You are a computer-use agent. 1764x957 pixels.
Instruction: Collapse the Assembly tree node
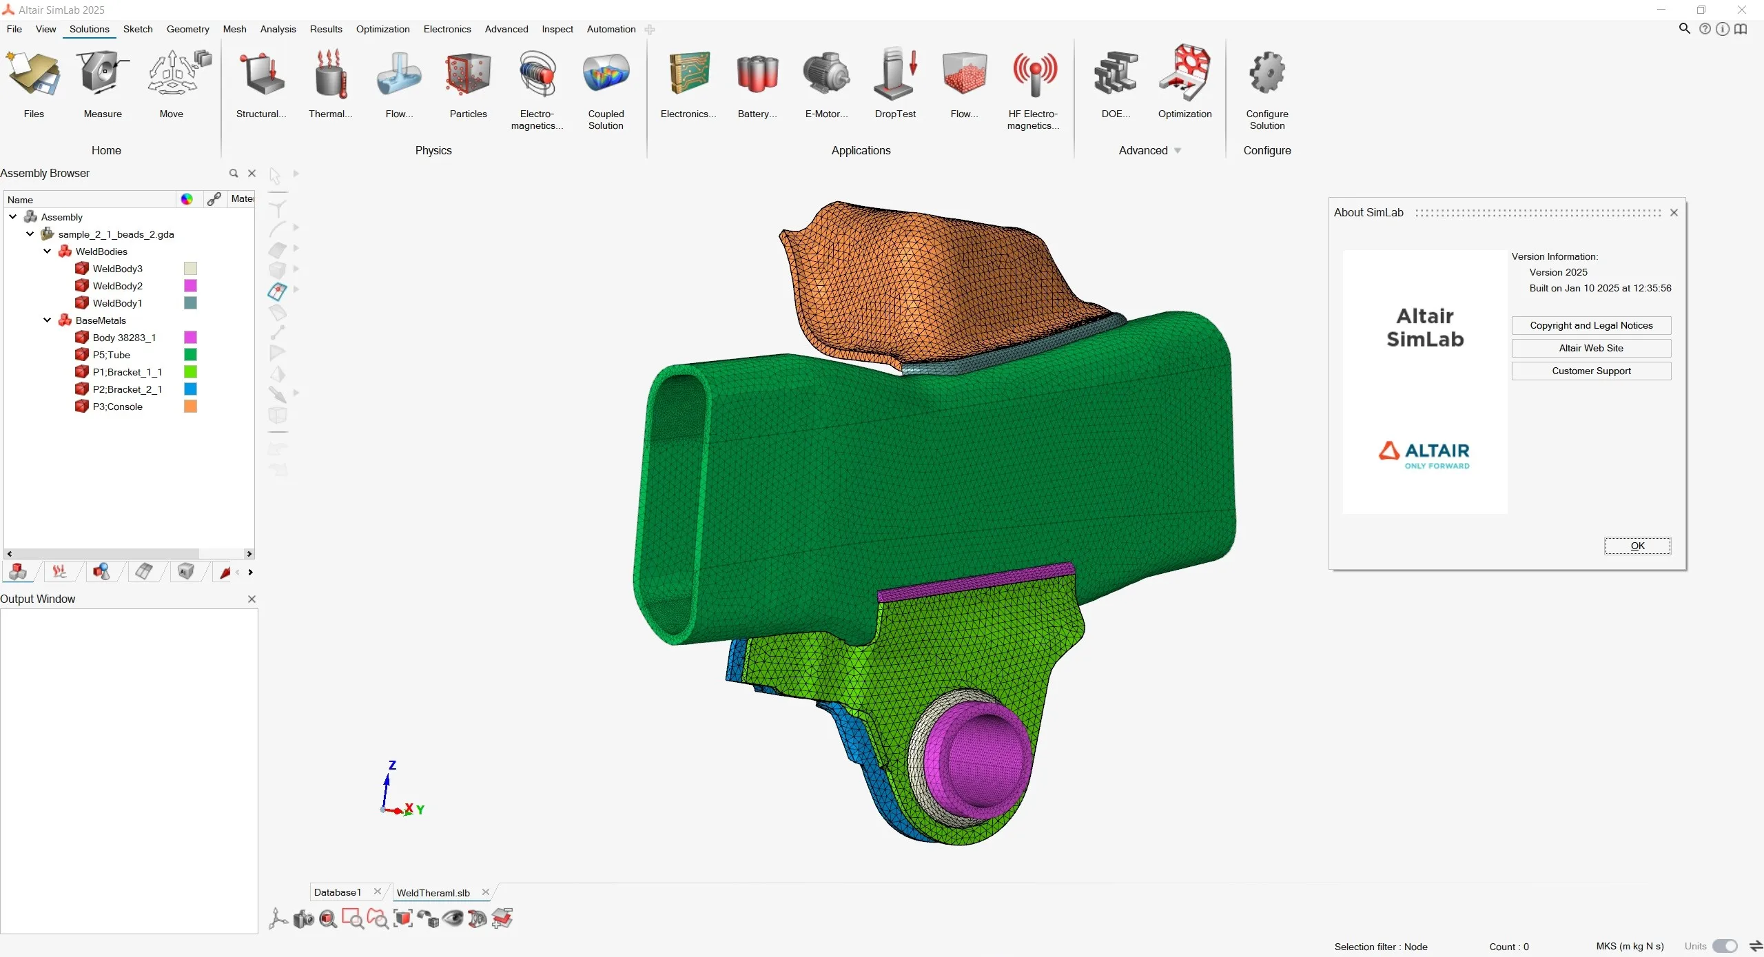[x=12, y=217]
